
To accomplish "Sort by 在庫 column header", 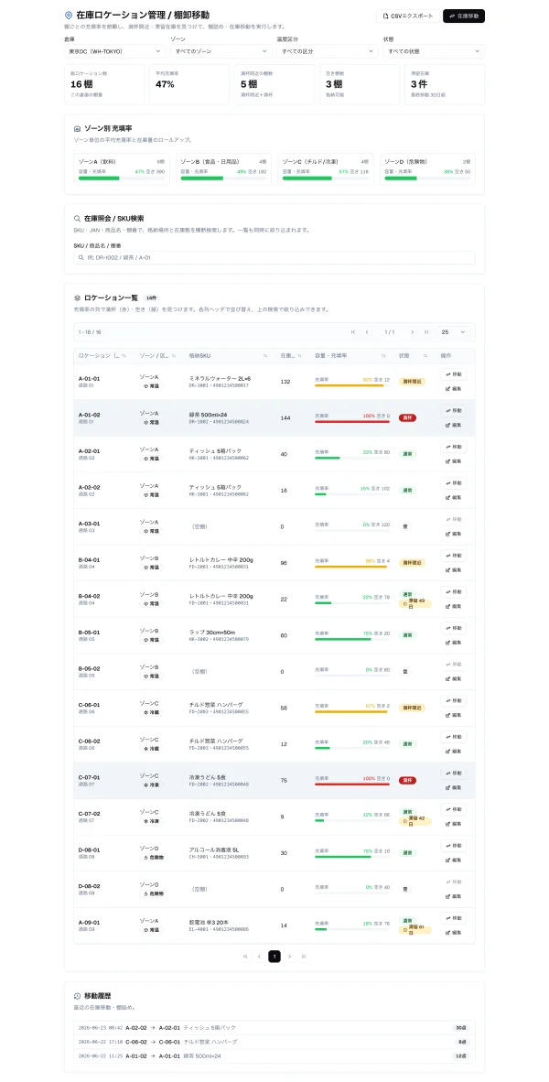I will (x=292, y=355).
